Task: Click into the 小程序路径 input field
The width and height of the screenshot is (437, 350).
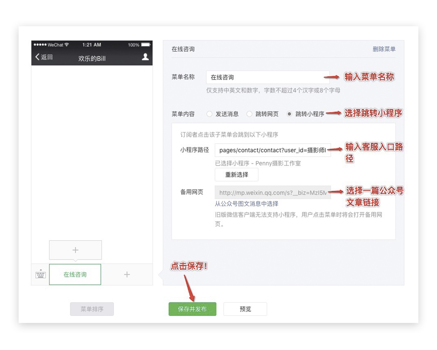Action: point(273,150)
